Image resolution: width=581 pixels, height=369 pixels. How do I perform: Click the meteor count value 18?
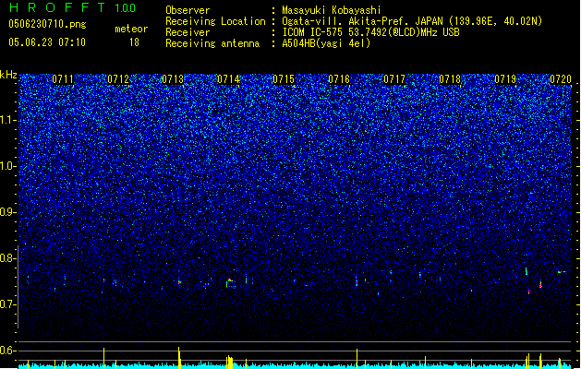tap(134, 42)
